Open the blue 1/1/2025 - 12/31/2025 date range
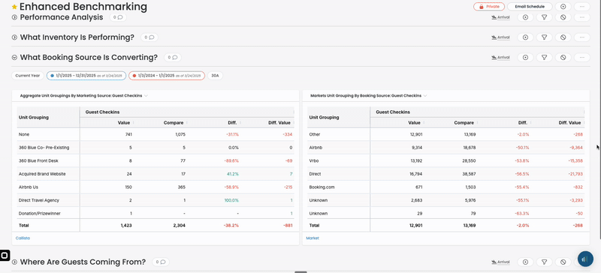601x273 pixels. [x=86, y=76]
